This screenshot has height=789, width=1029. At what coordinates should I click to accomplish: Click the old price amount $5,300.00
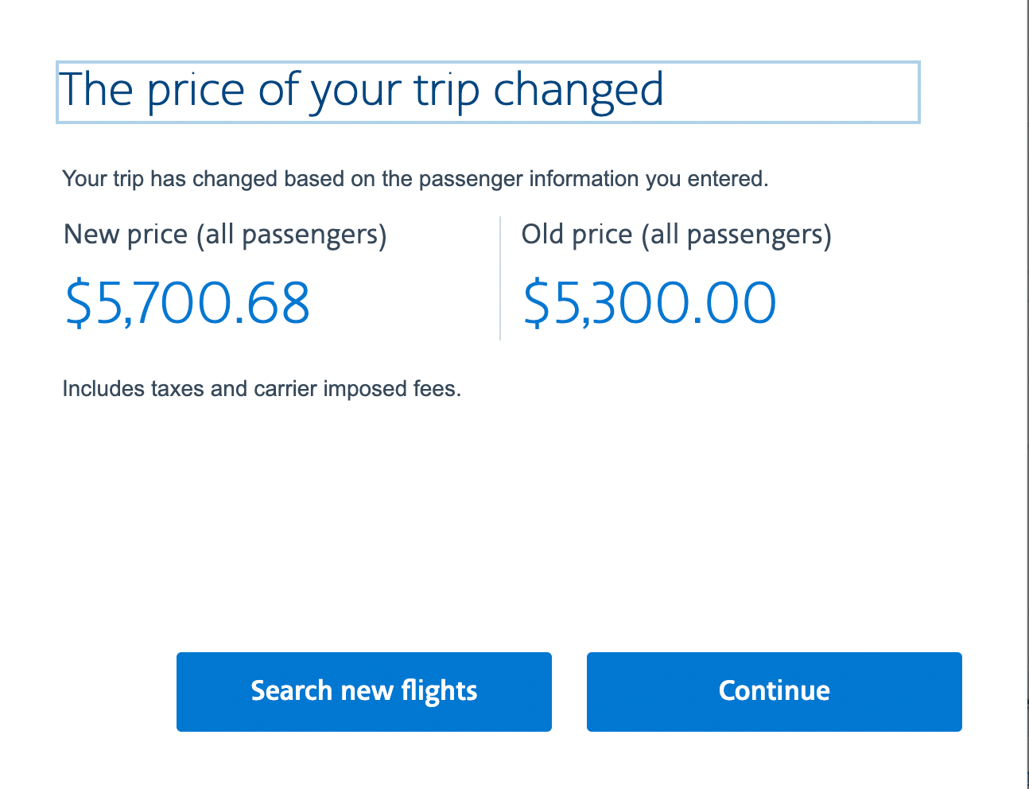coord(649,304)
